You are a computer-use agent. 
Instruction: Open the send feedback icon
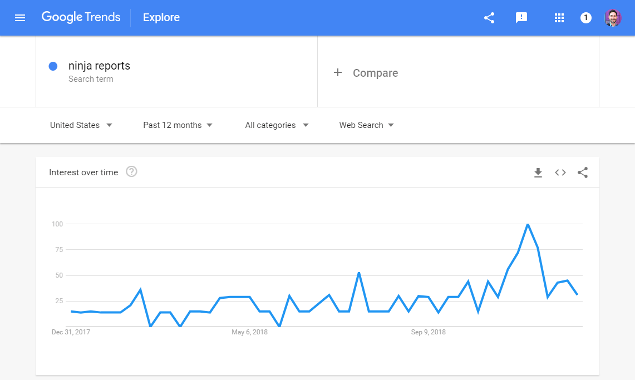tap(521, 18)
